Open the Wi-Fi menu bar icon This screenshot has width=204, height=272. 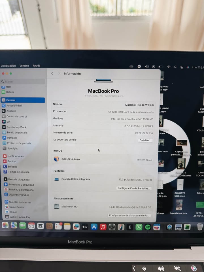click(x=169, y=67)
